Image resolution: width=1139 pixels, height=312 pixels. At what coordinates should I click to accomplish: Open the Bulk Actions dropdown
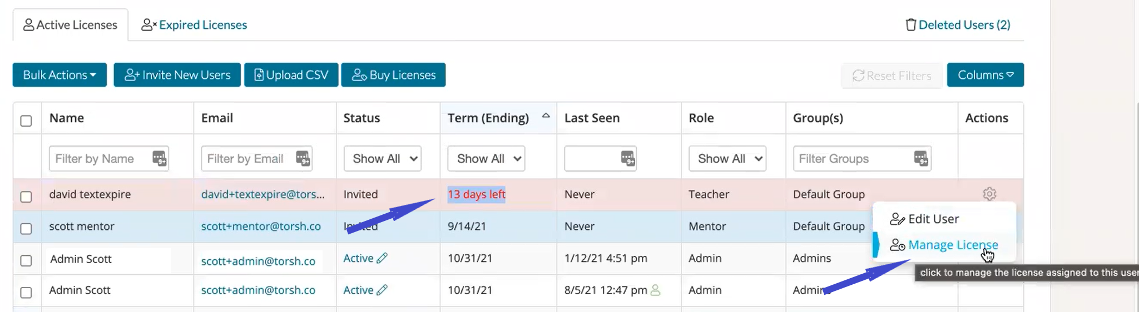click(x=60, y=75)
